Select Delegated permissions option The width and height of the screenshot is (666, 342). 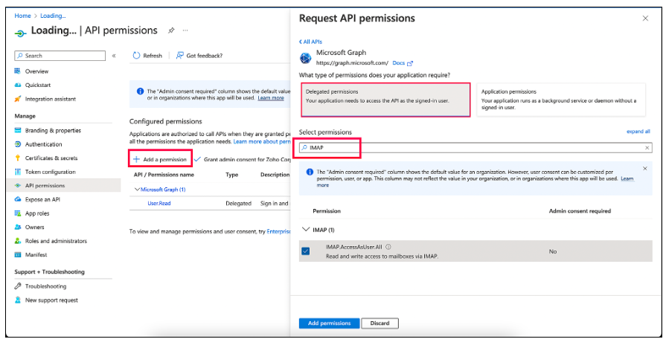click(x=385, y=100)
